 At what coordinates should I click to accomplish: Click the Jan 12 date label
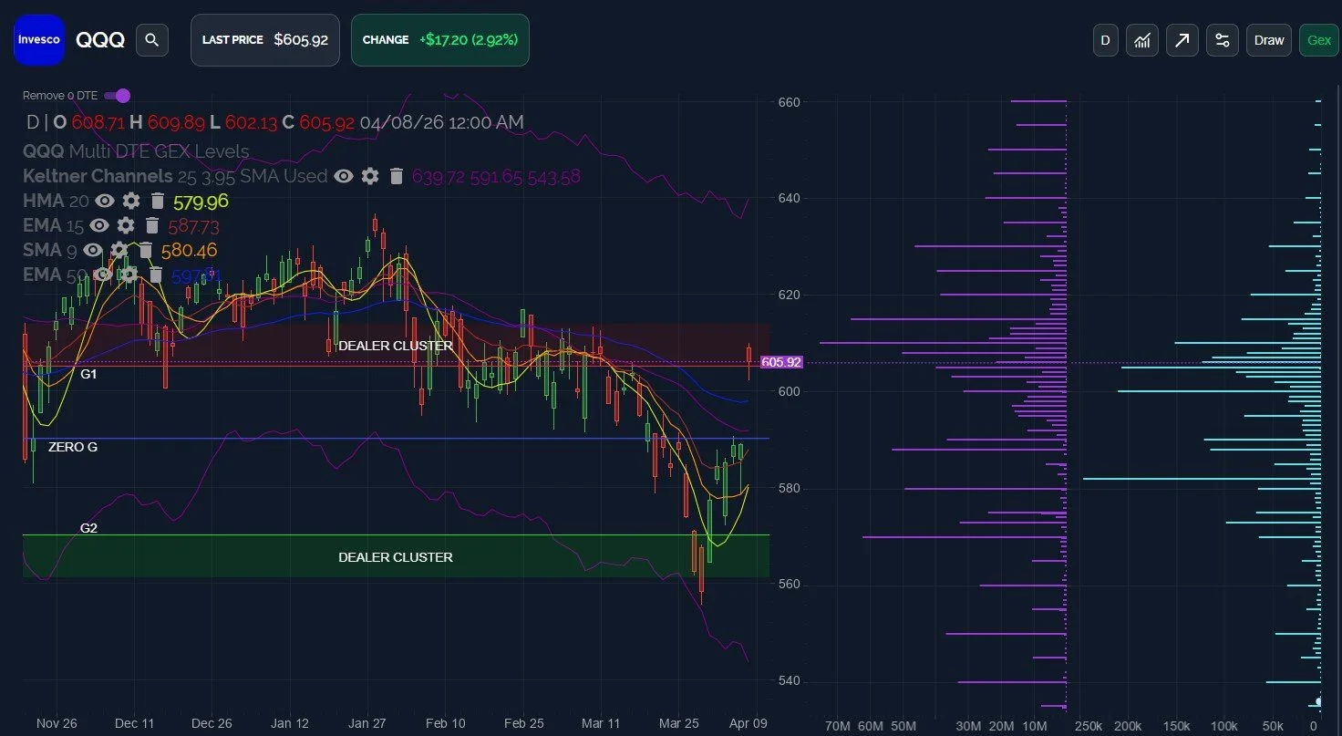click(290, 723)
